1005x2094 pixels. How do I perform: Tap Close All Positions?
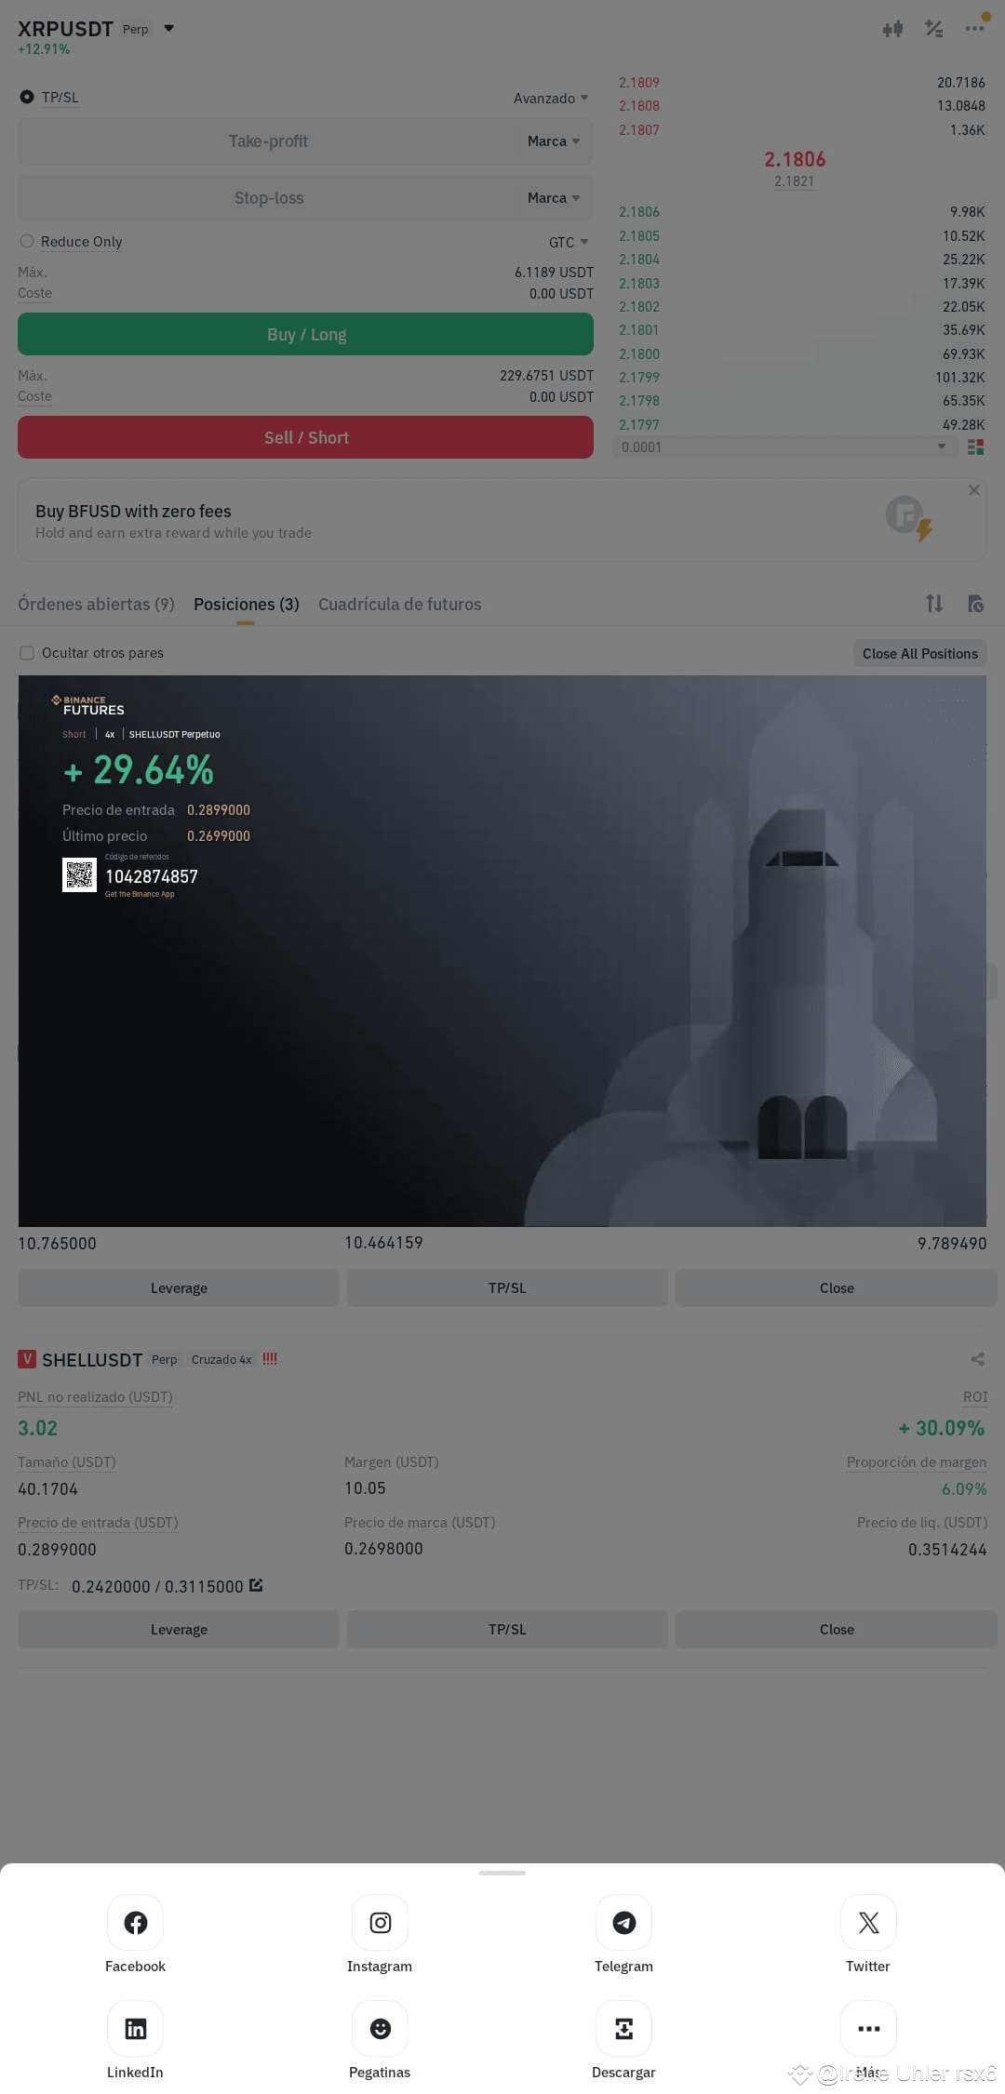[x=919, y=653]
